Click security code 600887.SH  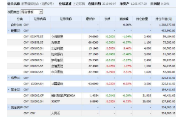pyautogui.click(x=37, y=60)
